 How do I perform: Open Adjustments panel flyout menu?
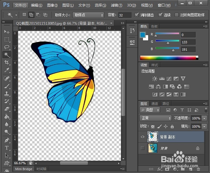click(x=205, y=65)
